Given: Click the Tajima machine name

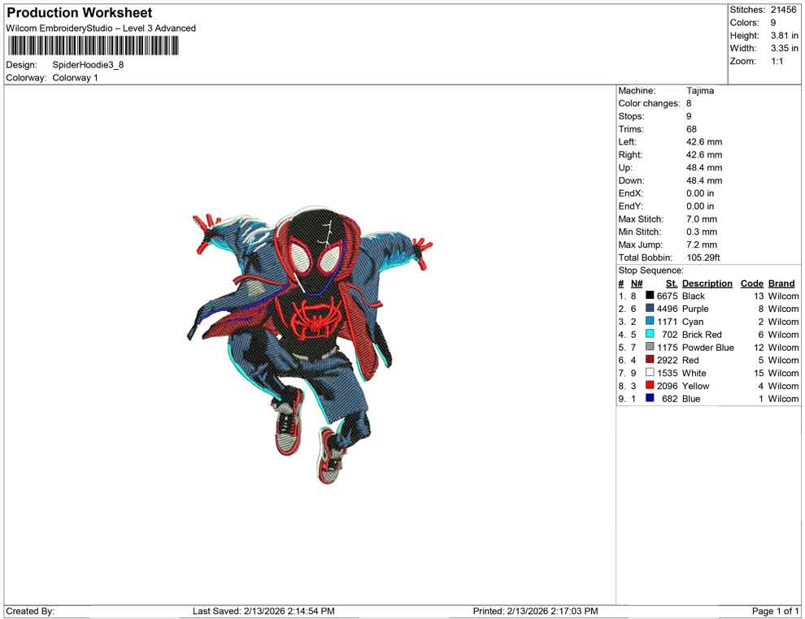Looking at the screenshot, I should tap(701, 90).
